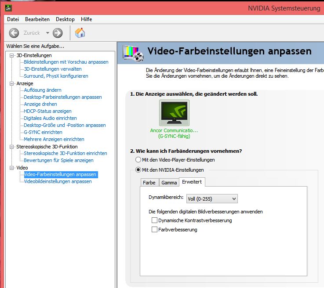The image size is (324, 288).
Task: Open Surround, PhysX konfigurieren
Action: (x=56, y=76)
